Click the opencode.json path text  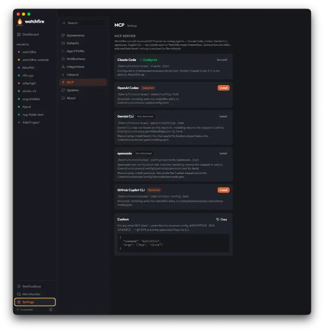coord(158,160)
